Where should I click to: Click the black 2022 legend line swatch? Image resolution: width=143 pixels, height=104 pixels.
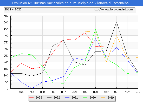point(49,98)
